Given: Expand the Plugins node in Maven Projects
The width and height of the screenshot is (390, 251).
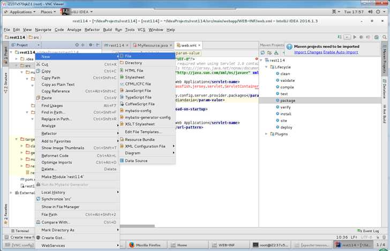Looking at the screenshot, I should click(266, 134).
